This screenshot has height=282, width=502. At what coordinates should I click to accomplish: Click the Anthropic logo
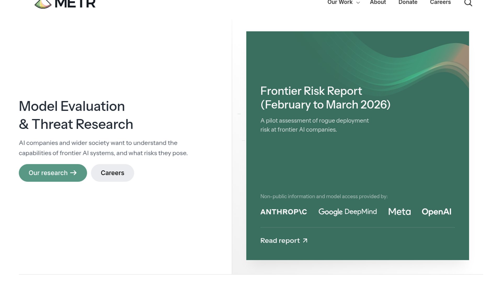click(284, 212)
